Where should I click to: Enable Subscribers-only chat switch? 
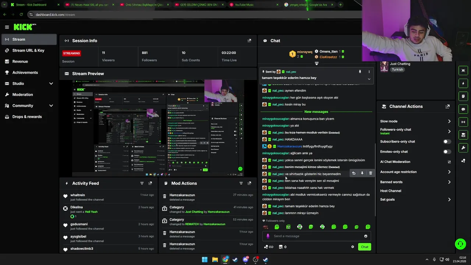[x=447, y=141]
